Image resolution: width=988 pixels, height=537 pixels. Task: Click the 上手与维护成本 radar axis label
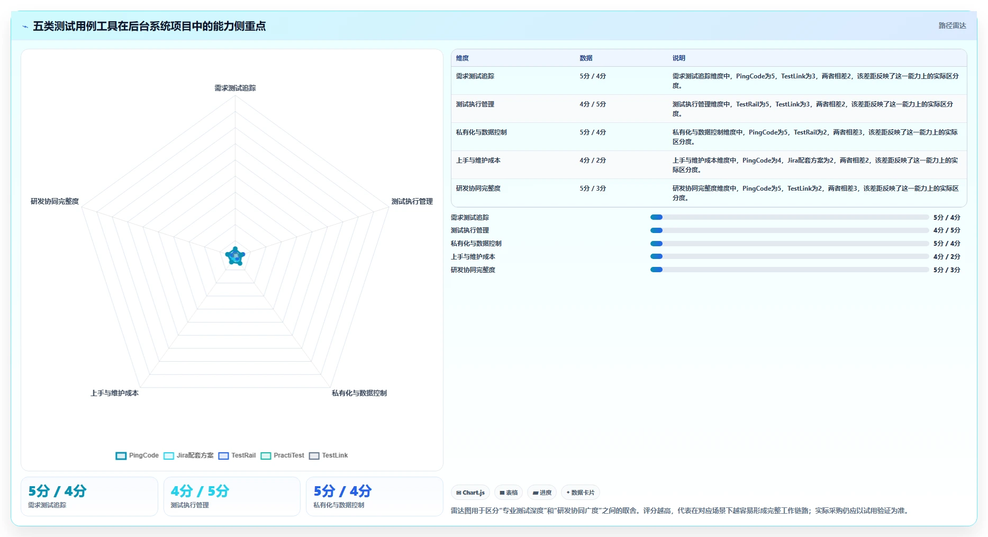pyautogui.click(x=114, y=393)
